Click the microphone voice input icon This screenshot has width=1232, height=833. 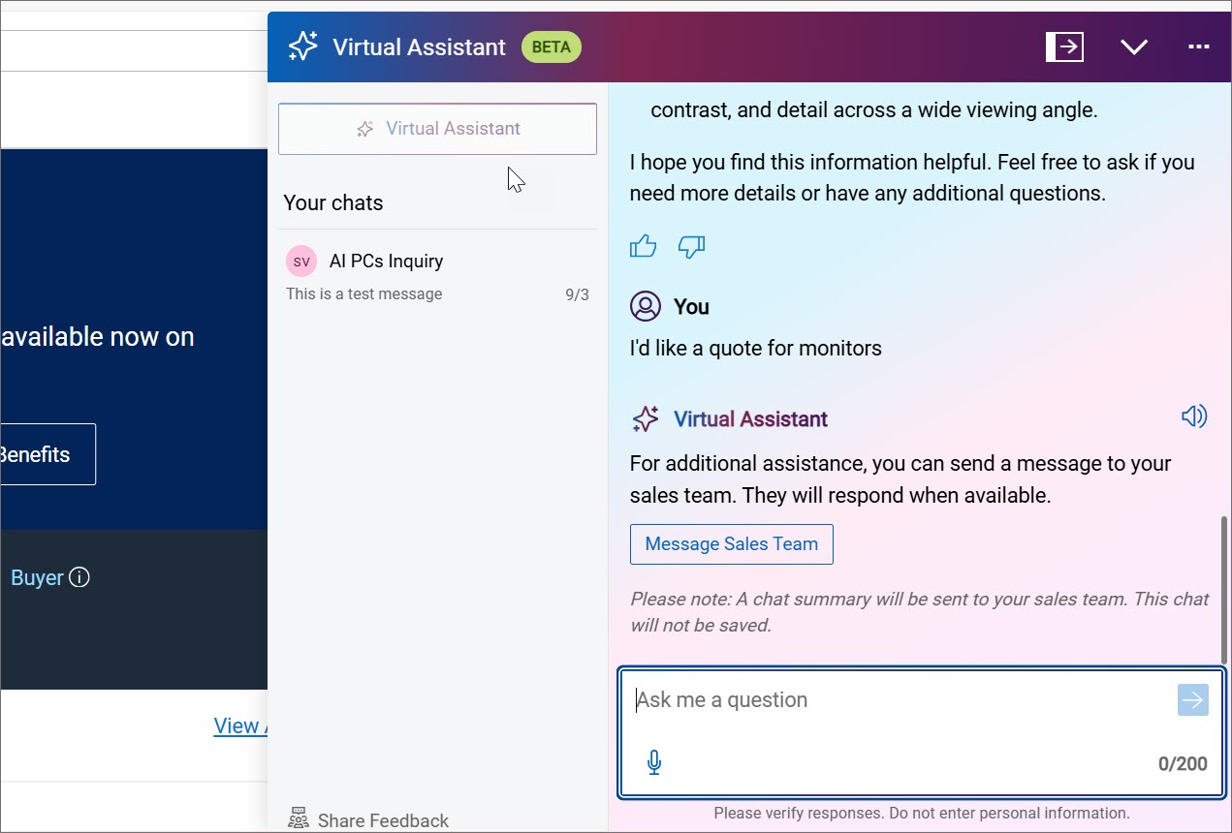click(654, 763)
